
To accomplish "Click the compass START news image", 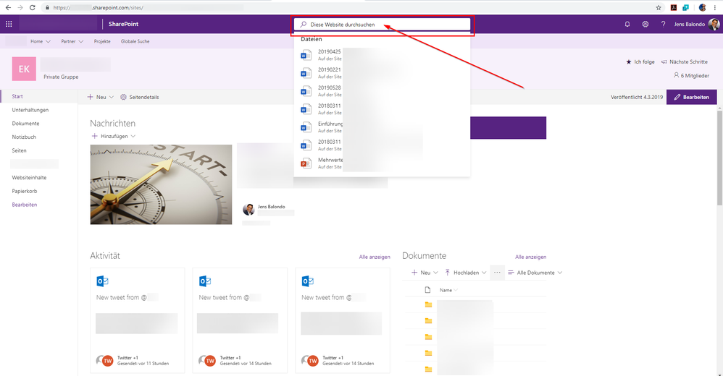I will 161,184.
